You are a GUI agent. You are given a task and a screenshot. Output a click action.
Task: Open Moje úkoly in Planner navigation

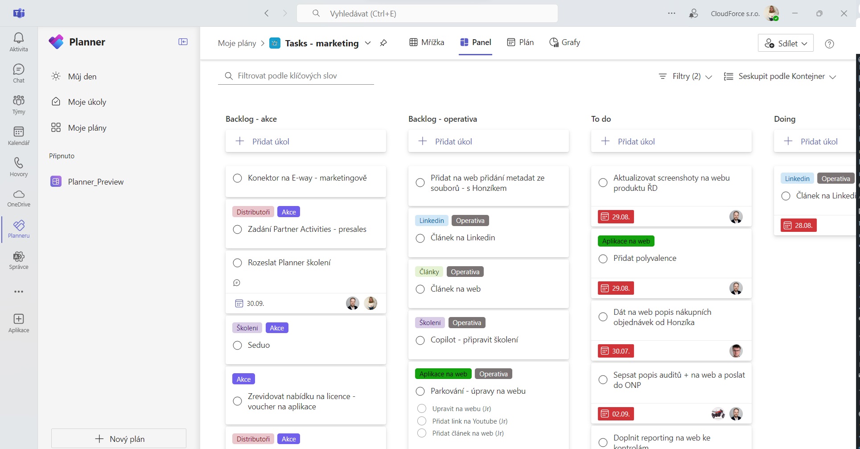(x=119, y=102)
